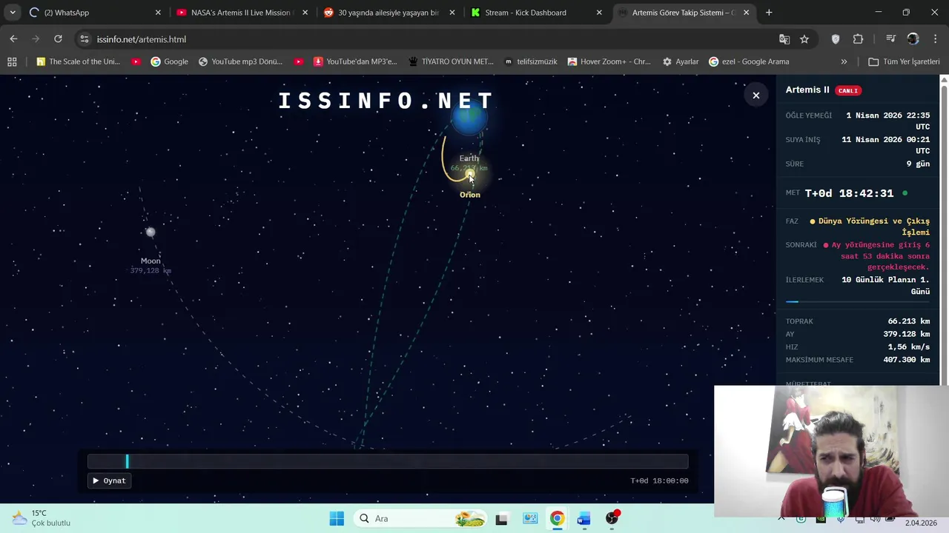
Task: Click the Orion spacecraft marker
Action: (x=470, y=175)
